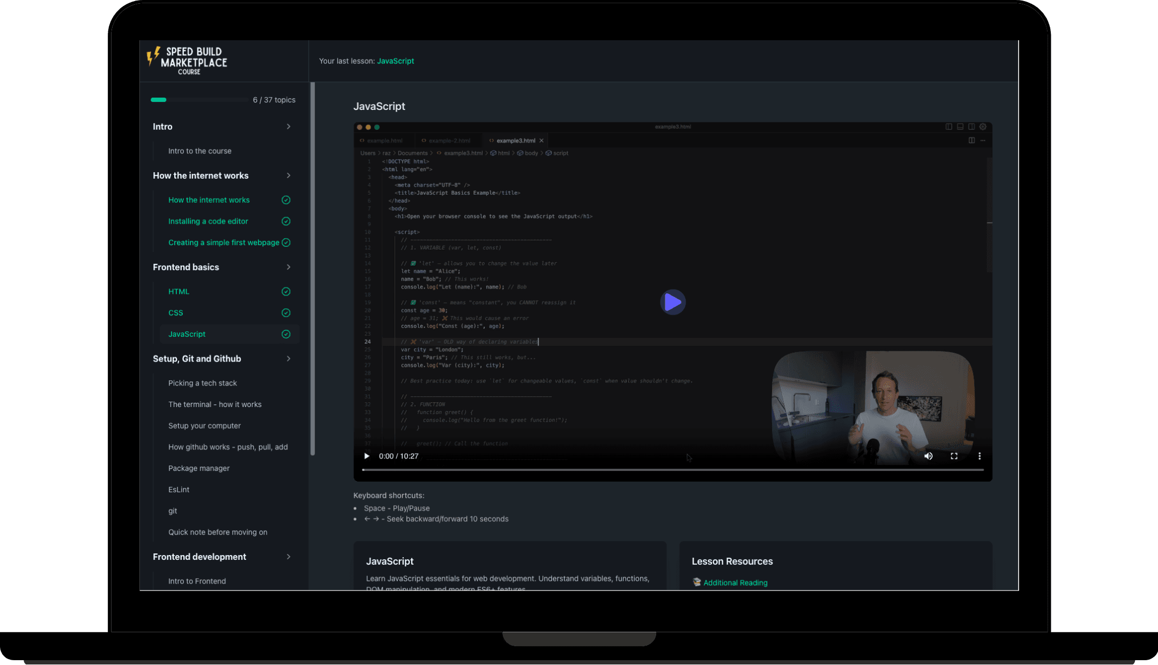Open Intro to the course lesson
1158x665 pixels.
coord(200,151)
